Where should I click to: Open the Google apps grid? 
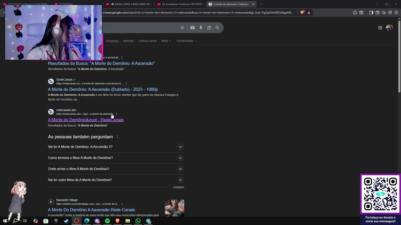tap(380, 28)
